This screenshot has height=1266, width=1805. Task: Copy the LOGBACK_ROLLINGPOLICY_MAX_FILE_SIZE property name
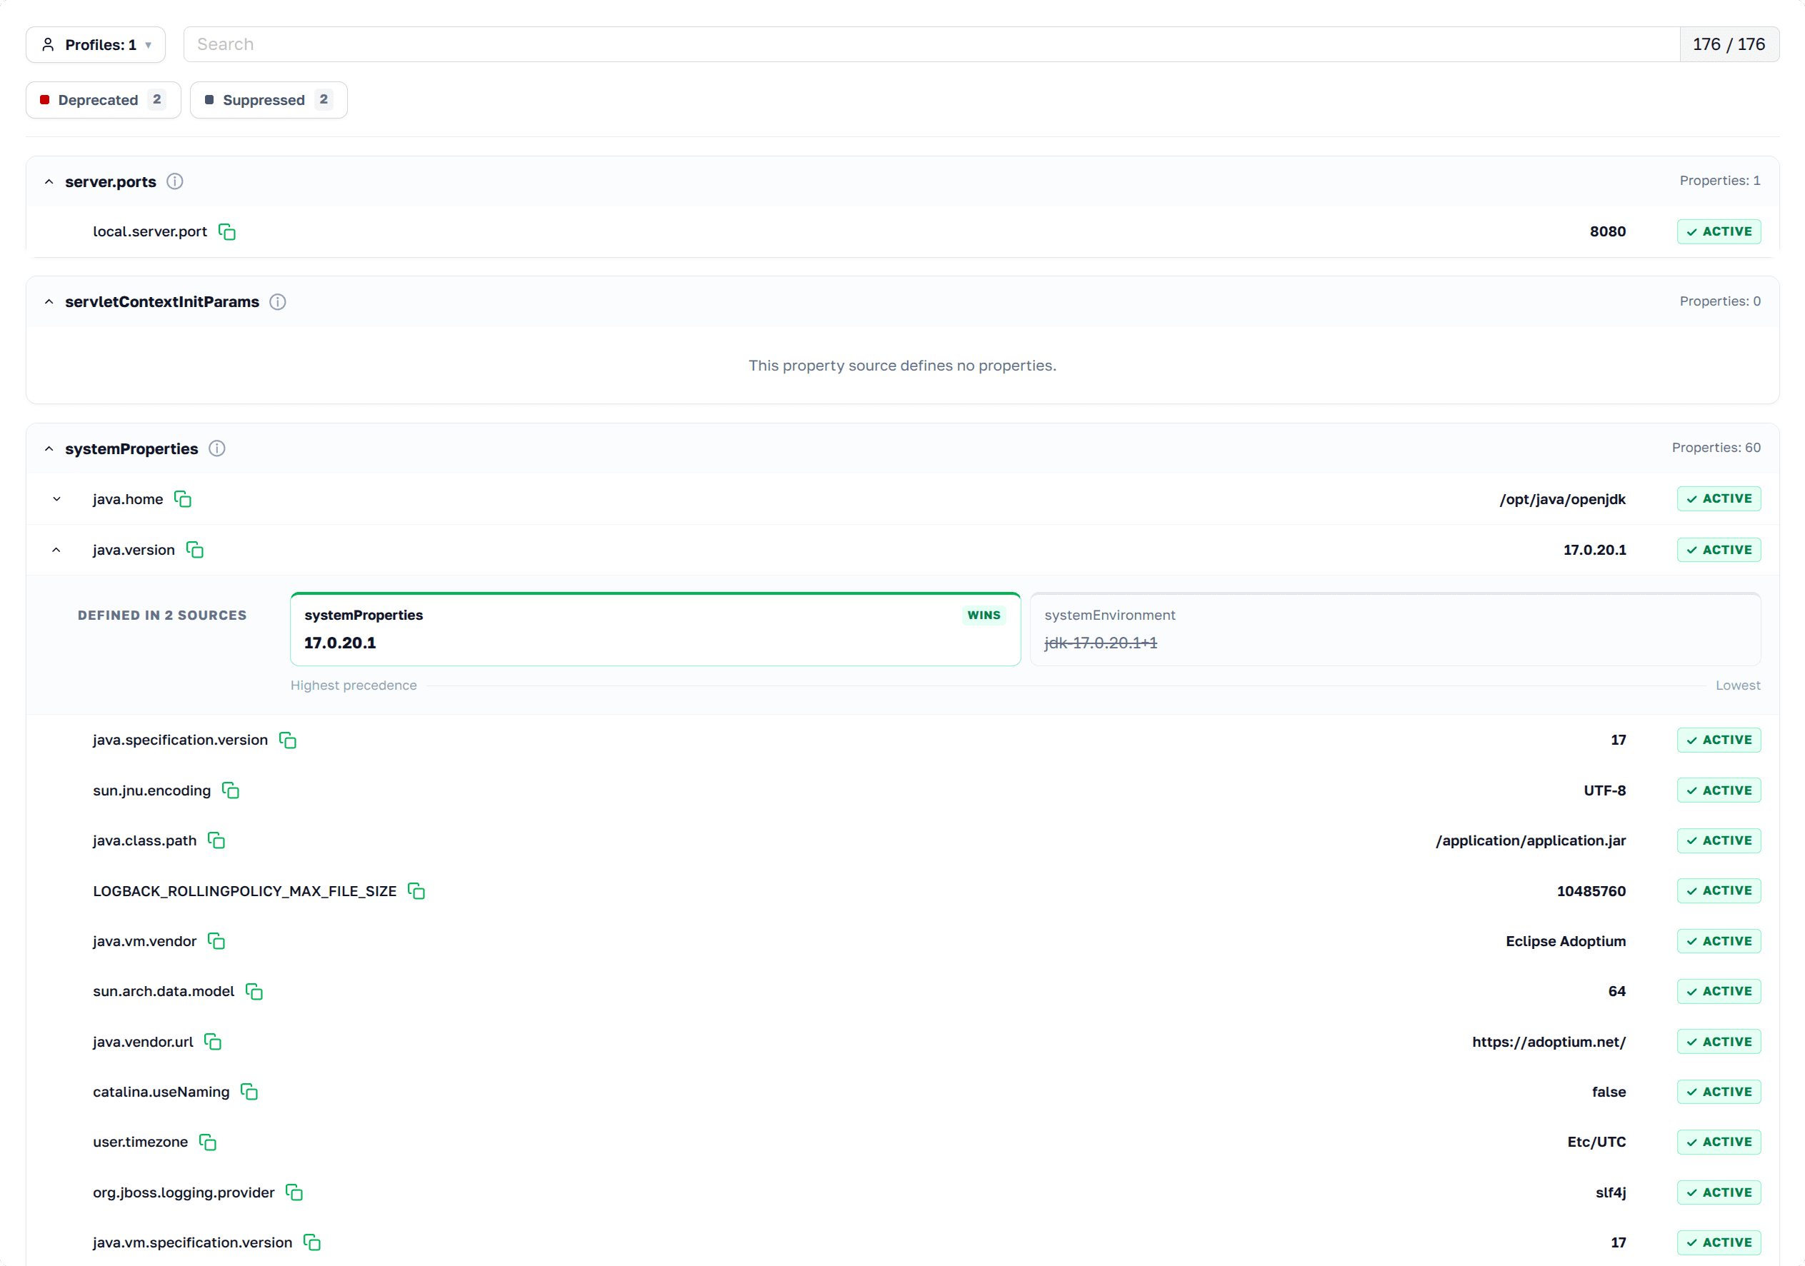pyautogui.click(x=416, y=891)
